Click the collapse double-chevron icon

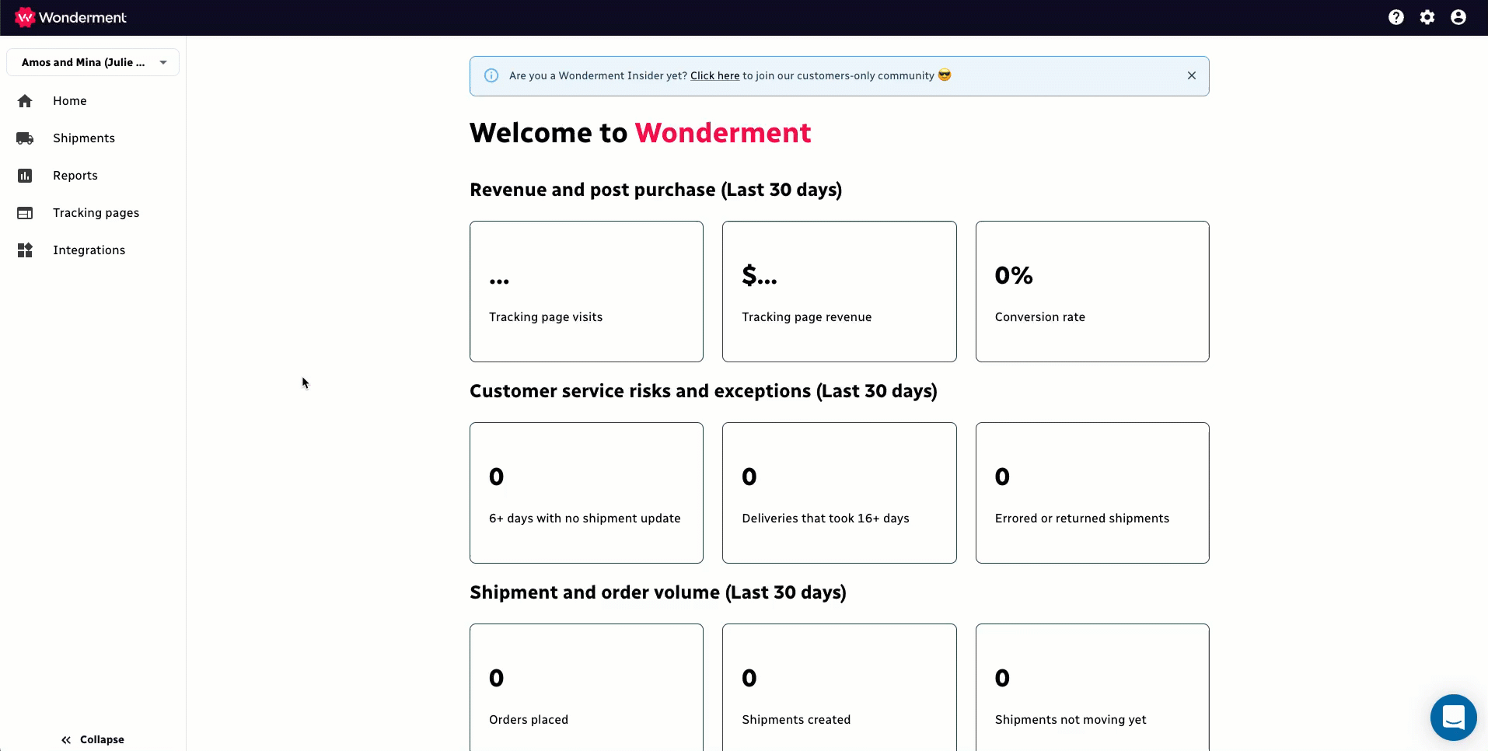[x=66, y=740]
